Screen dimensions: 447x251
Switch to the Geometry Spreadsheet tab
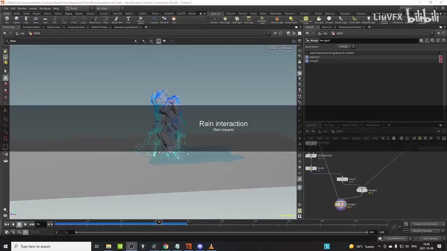[x=126, y=27]
